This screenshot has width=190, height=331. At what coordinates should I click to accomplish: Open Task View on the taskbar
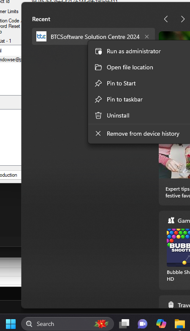(x=124, y=324)
